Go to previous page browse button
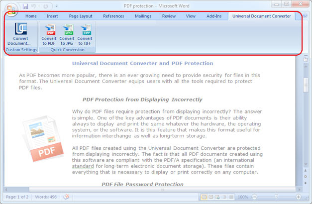Image resolution: width=312 pixels, height=204 pixels. (x=306, y=171)
